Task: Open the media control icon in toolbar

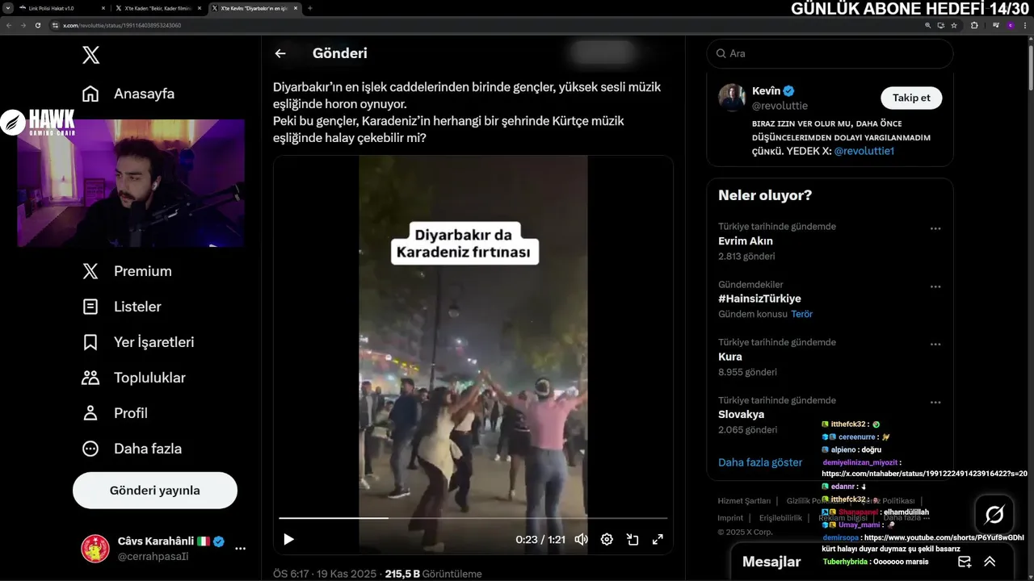Action: point(995,25)
